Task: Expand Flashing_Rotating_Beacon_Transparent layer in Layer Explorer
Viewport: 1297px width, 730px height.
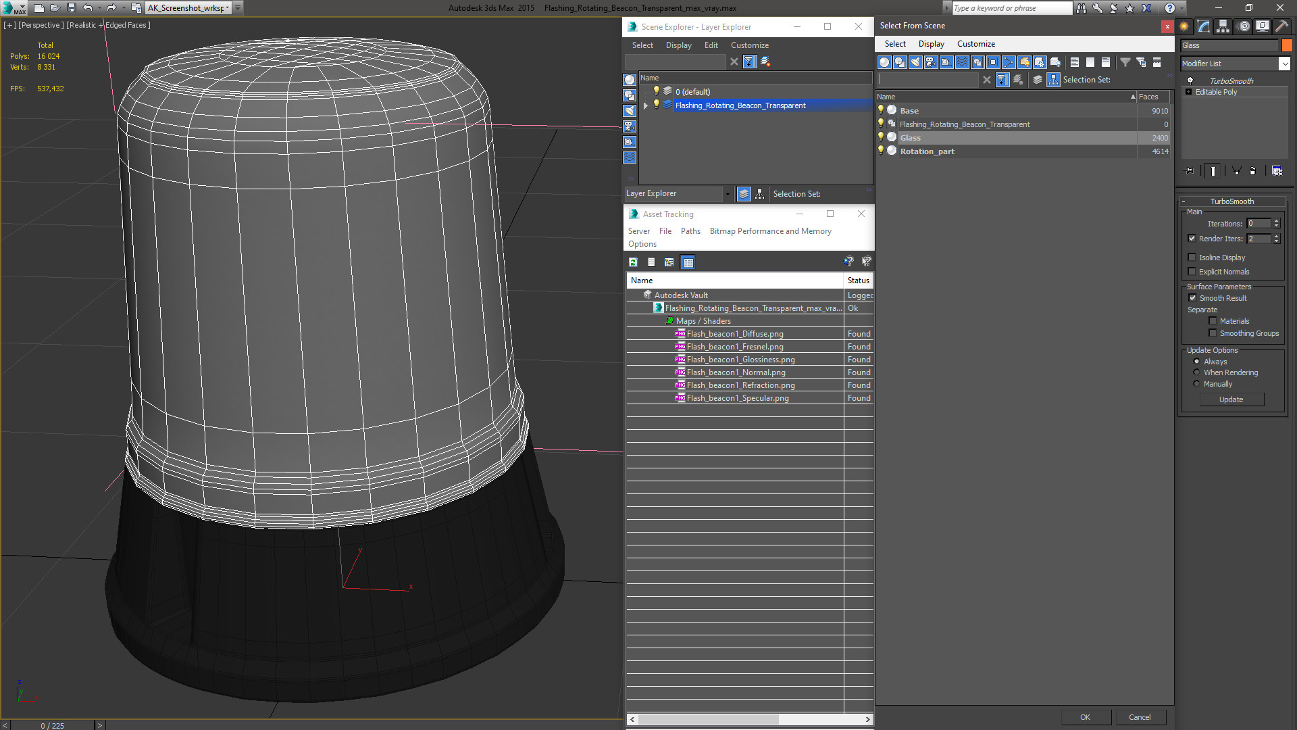Action: click(x=646, y=105)
